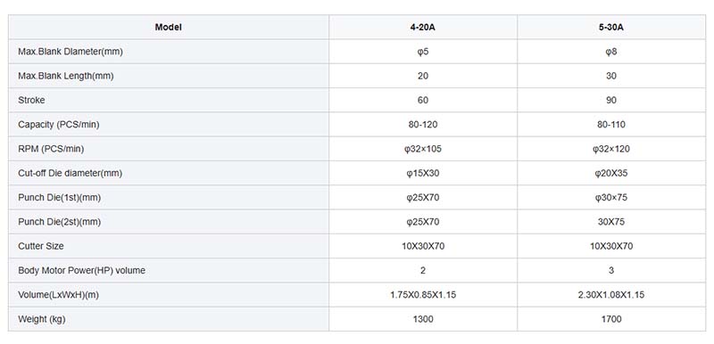The image size is (714, 344).
Task: Click the Cutter Size row label
Action: [x=41, y=246]
